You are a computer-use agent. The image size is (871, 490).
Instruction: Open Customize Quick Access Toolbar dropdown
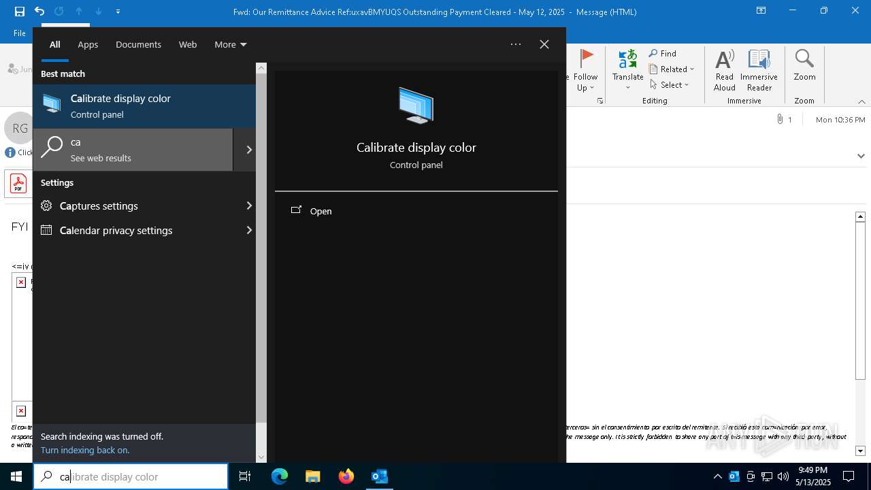pyautogui.click(x=118, y=12)
